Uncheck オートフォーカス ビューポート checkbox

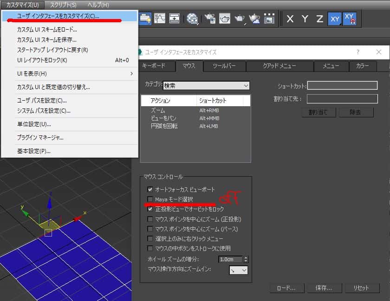[150, 189]
